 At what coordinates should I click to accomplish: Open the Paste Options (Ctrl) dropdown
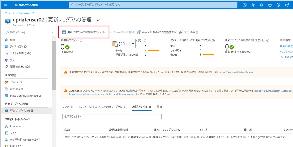(x=123, y=44)
